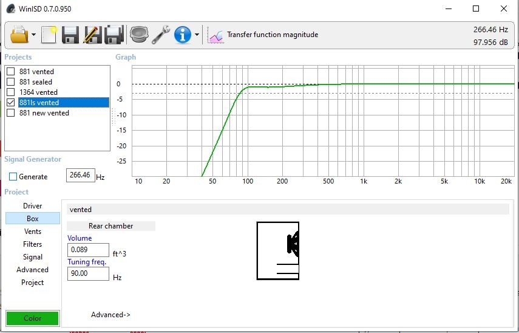519x333 pixels.
Task: Expand the open-folder dropdown arrow
Action: [33, 35]
